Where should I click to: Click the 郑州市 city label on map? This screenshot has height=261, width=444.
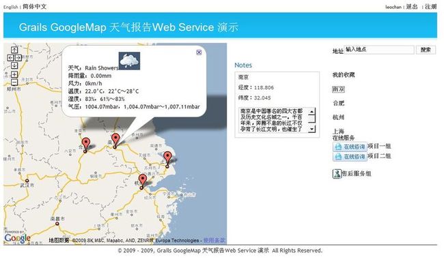click(14, 89)
